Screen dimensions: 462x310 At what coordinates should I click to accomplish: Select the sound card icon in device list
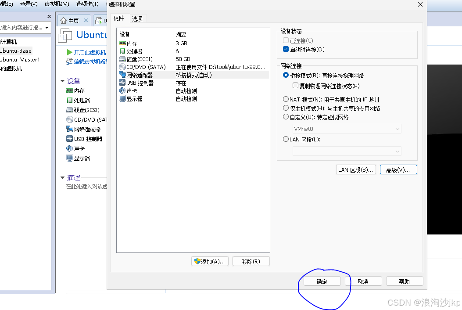122,90
